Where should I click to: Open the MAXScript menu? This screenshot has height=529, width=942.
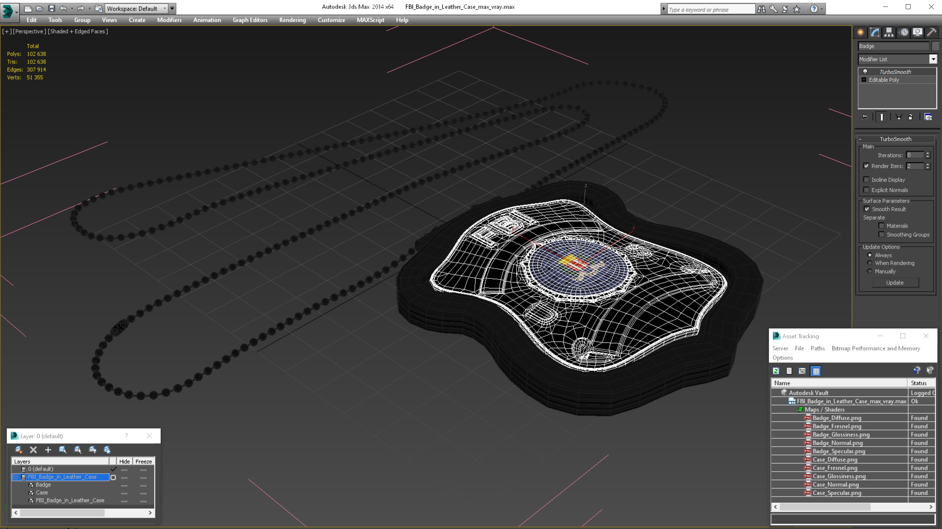371,20
